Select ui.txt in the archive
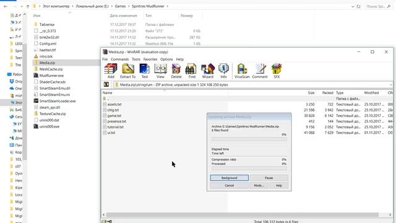The image size is (396, 223). coord(111,133)
